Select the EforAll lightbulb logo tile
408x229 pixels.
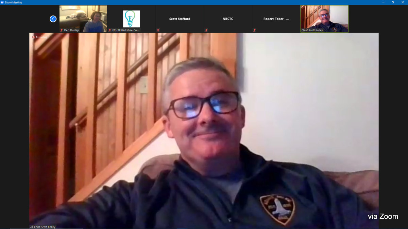tap(132, 19)
